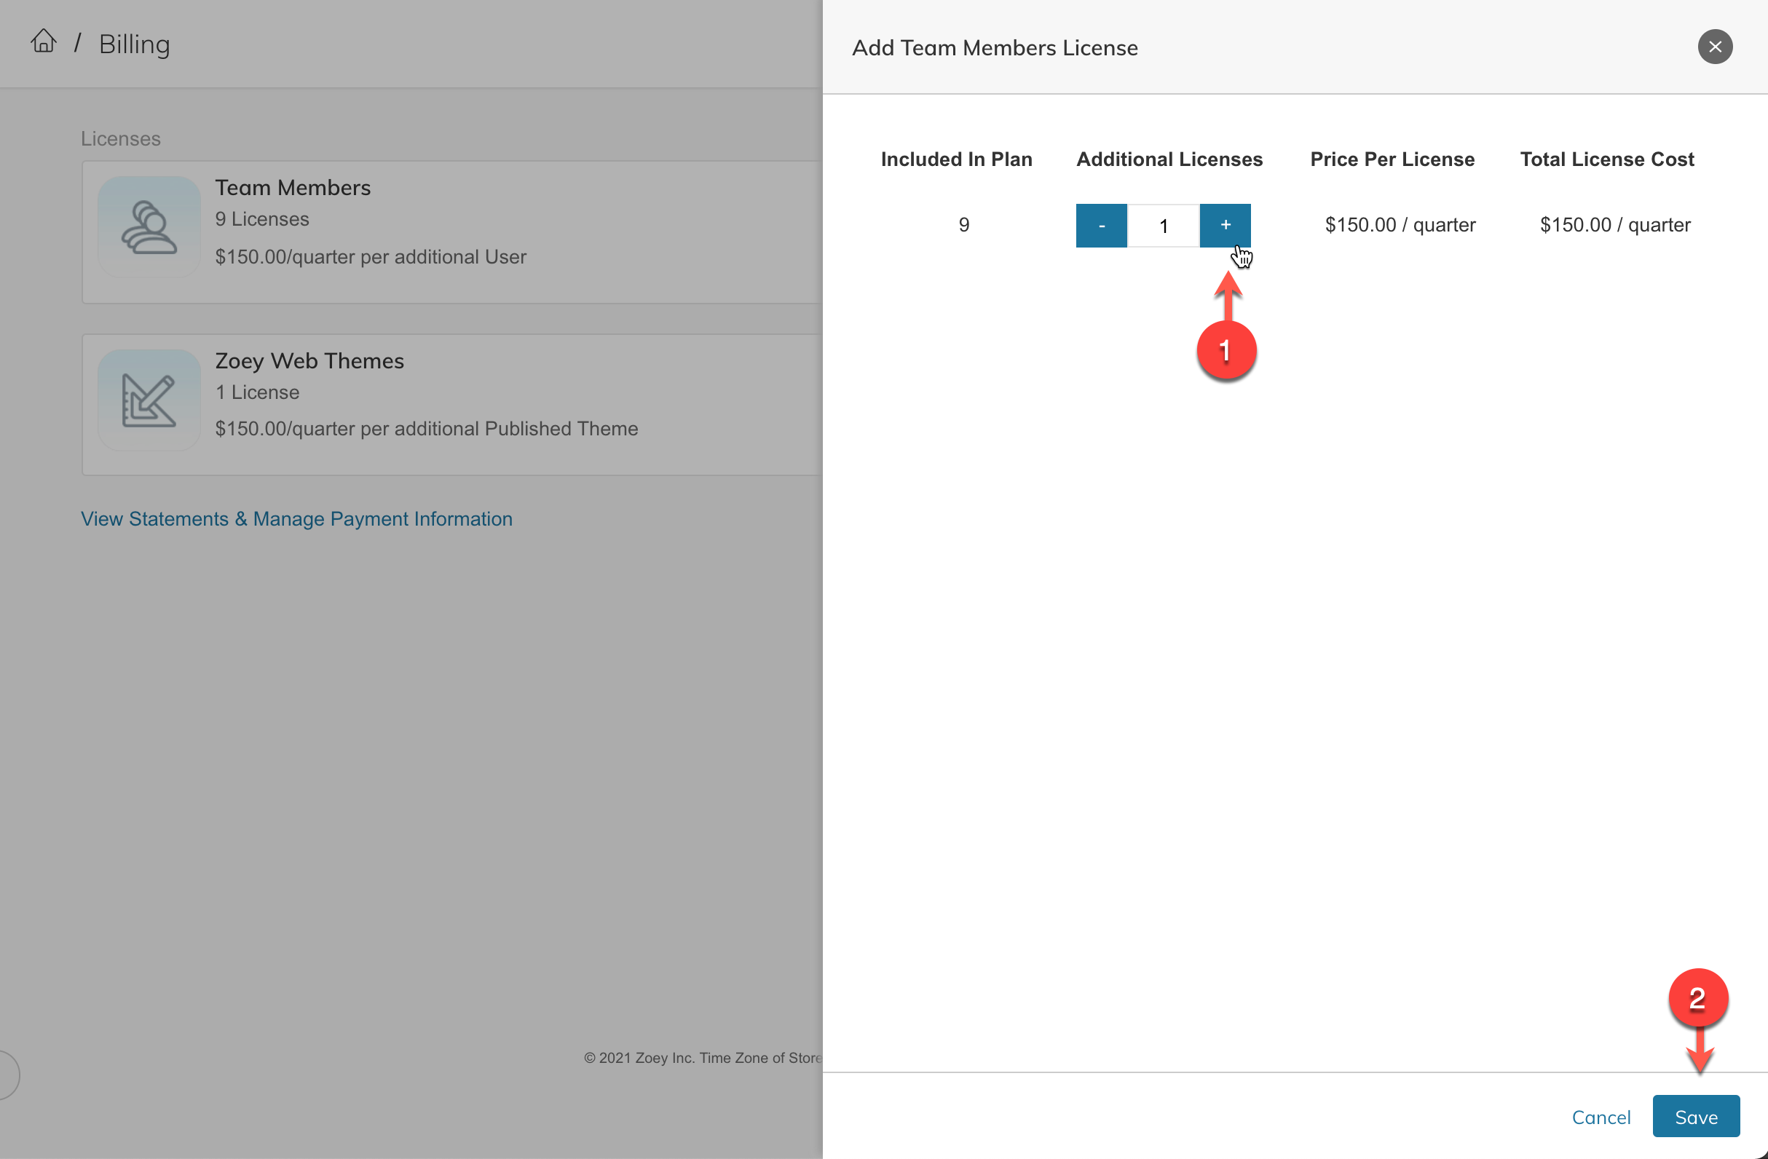1768x1159 pixels.
Task: Click the 9 Licenses text under Team Members
Action: pos(261,219)
